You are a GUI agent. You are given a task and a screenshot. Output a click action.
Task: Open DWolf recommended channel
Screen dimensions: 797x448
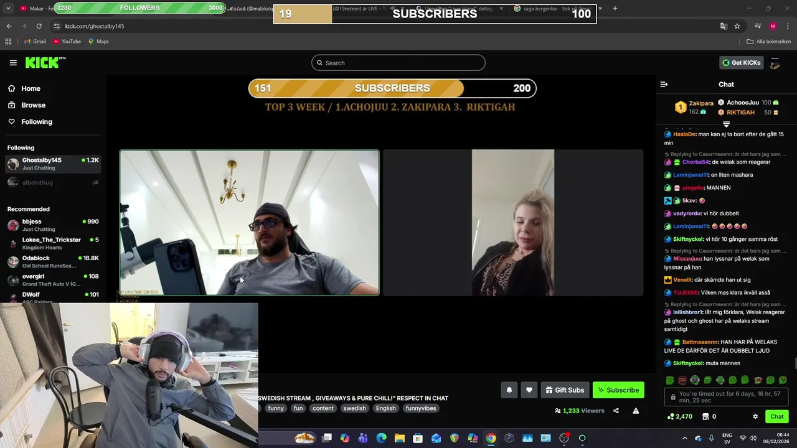tap(53, 297)
